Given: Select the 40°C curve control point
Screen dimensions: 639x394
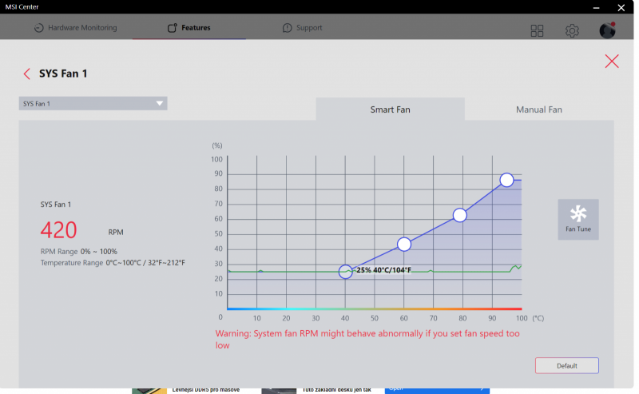Looking at the screenshot, I should 346,272.
